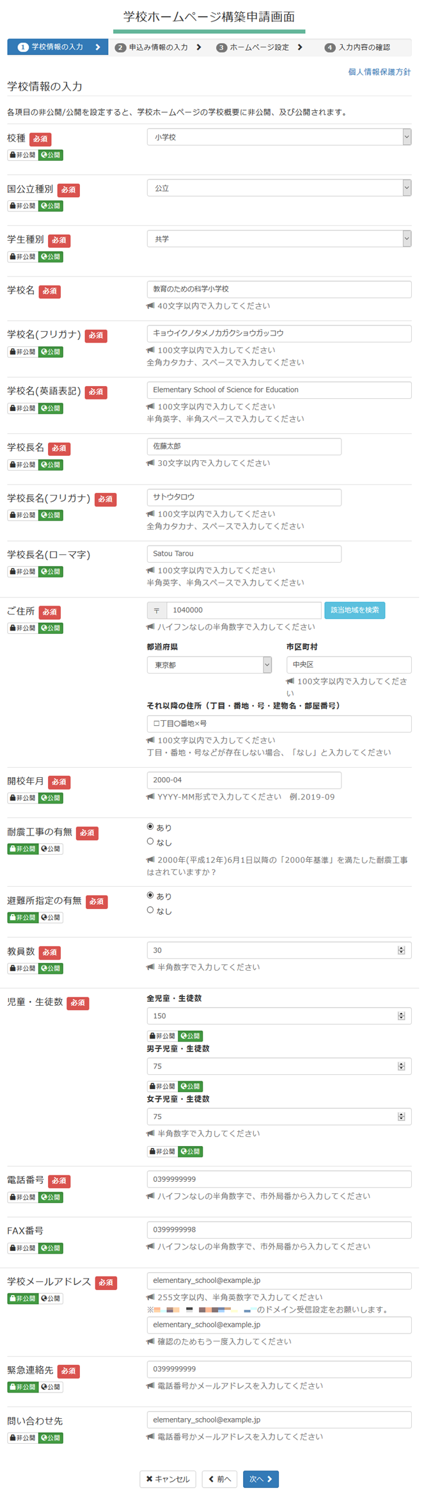Select なし for 避難所指定の有無

pos(150,910)
